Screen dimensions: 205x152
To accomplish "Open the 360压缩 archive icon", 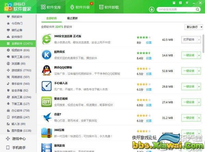I will 47,133.
